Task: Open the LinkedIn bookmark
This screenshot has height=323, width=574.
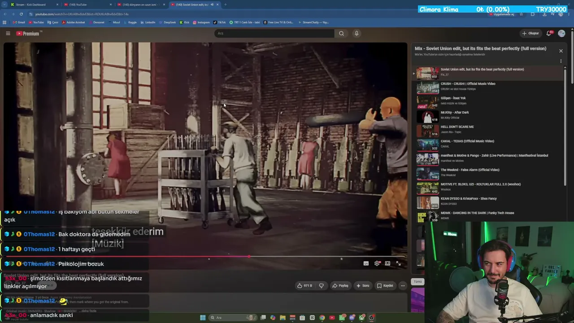Action: [x=148, y=22]
